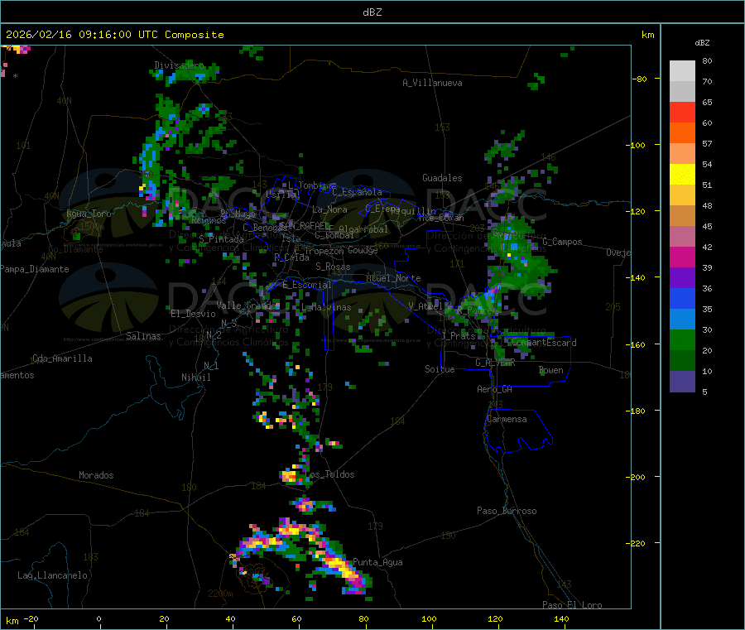Click the '-220' tick on the right axis

[636, 543]
